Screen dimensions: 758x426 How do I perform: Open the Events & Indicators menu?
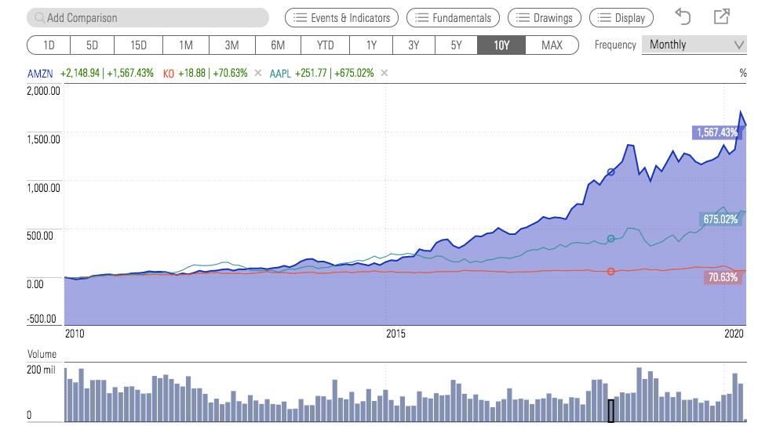coord(341,17)
